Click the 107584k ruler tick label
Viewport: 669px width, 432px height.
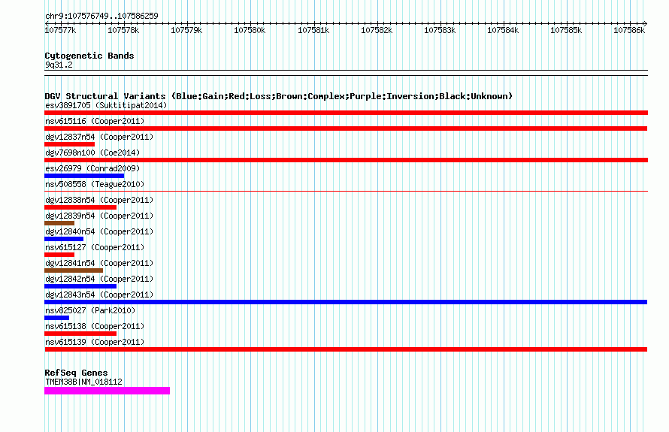click(503, 30)
